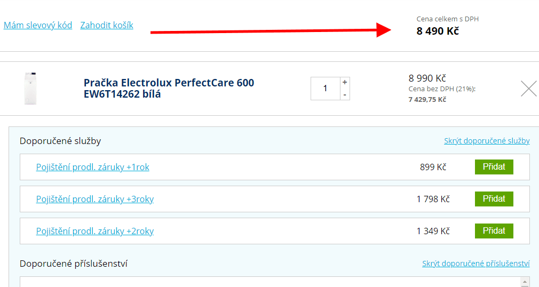Add the +2roky warranty with Přidat
539x287 pixels.
[494, 230]
